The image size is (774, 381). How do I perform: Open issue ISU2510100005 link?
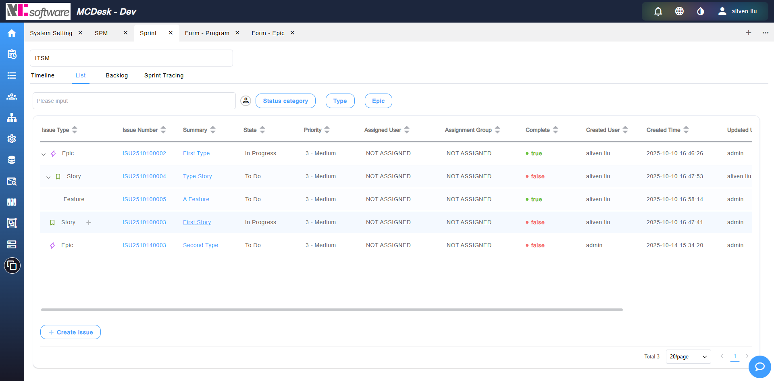[144, 199]
